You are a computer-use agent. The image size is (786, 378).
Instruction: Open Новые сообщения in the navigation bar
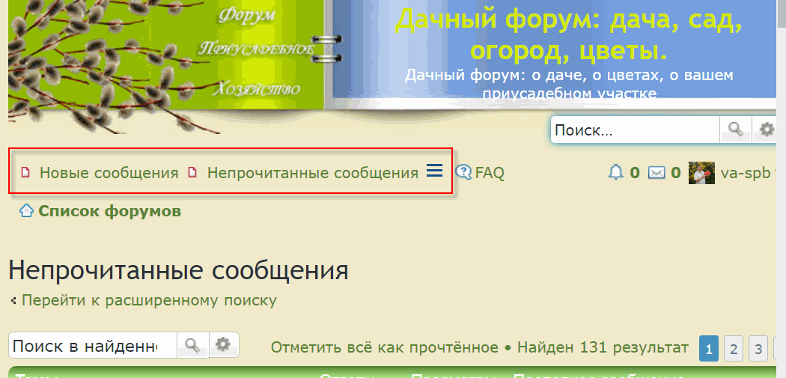coord(109,173)
